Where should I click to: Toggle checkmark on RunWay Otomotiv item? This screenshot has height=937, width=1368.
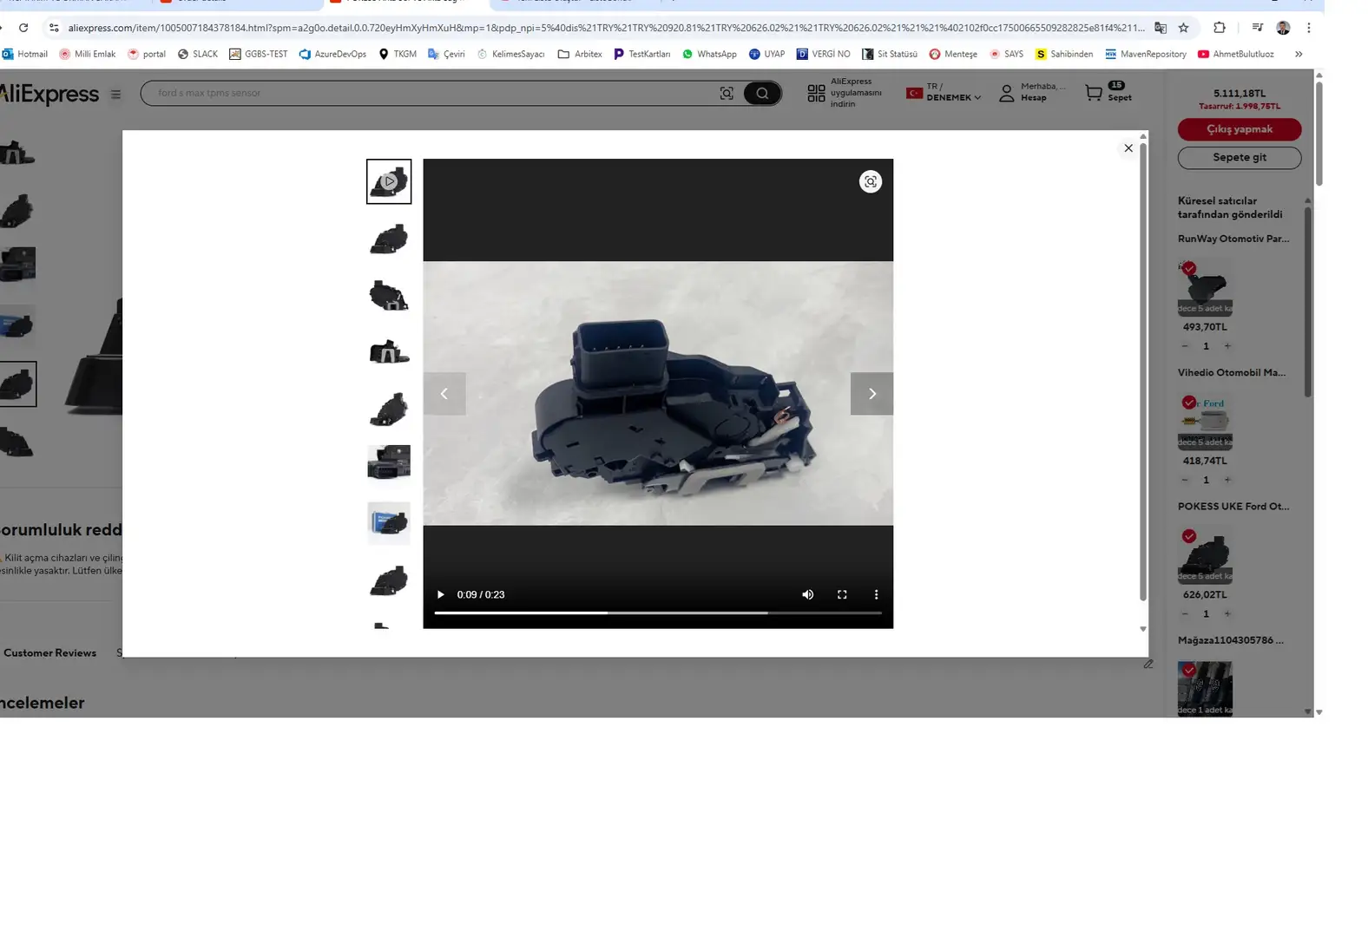pyautogui.click(x=1189, y=268)
